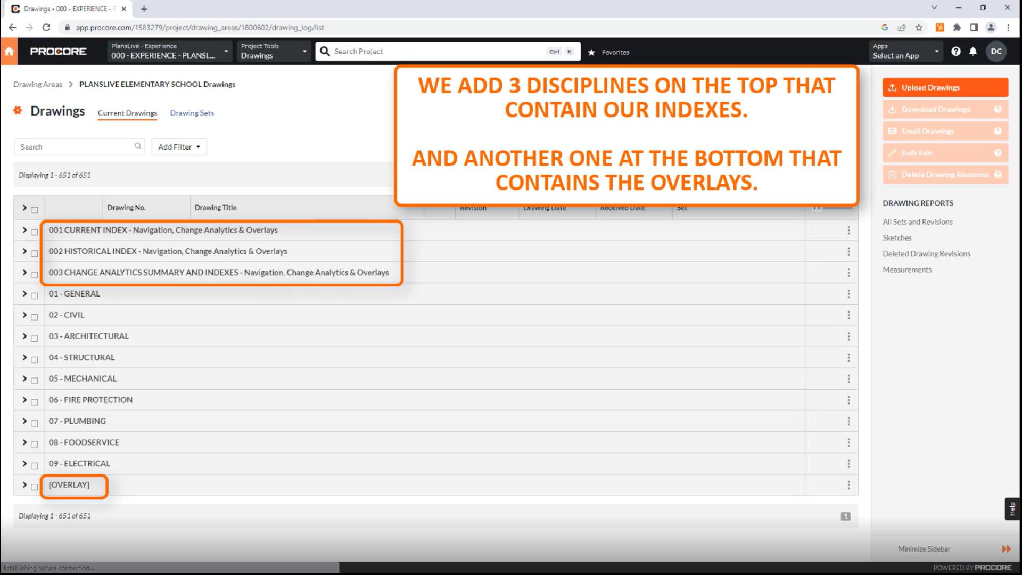The height and width of the screenshot is (575, 1022).
Task: Click the drawings Search input field
Action: (x=75, y=147)
